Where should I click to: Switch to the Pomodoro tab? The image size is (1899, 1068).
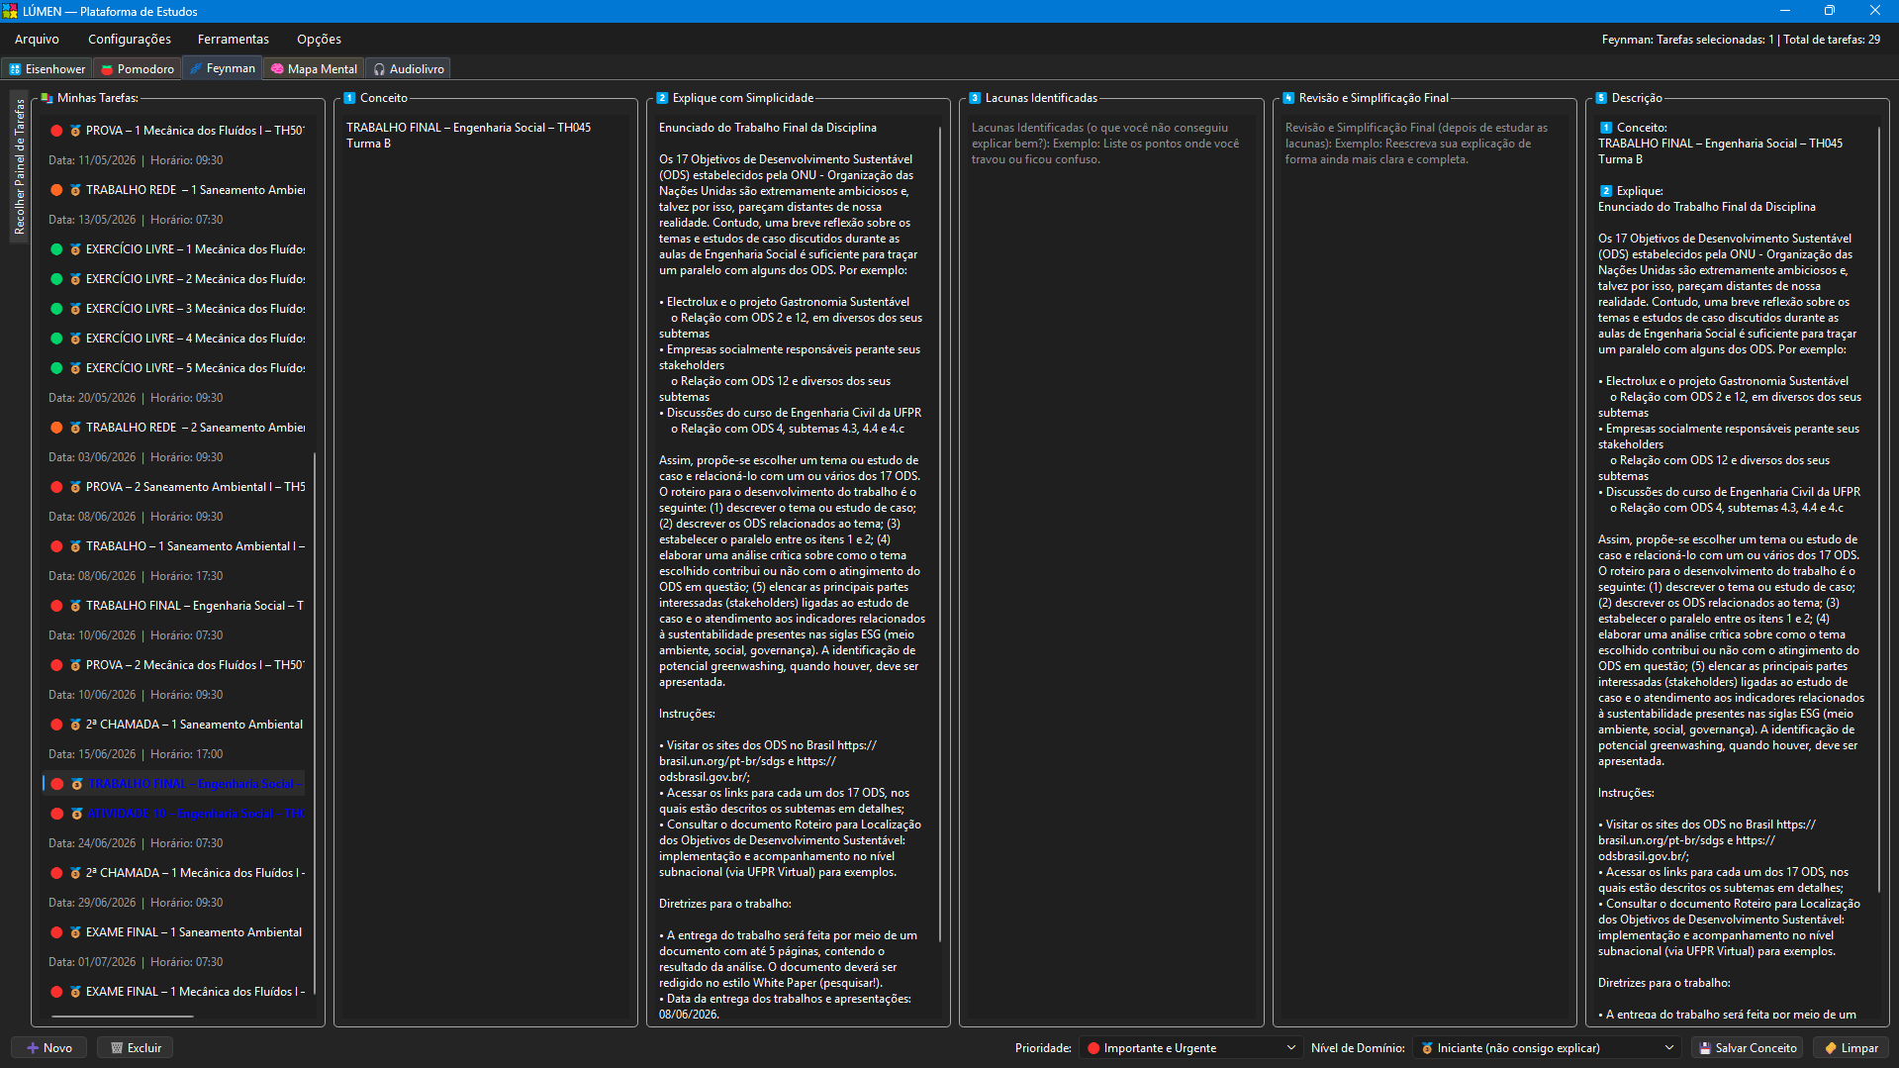[138, 68]
